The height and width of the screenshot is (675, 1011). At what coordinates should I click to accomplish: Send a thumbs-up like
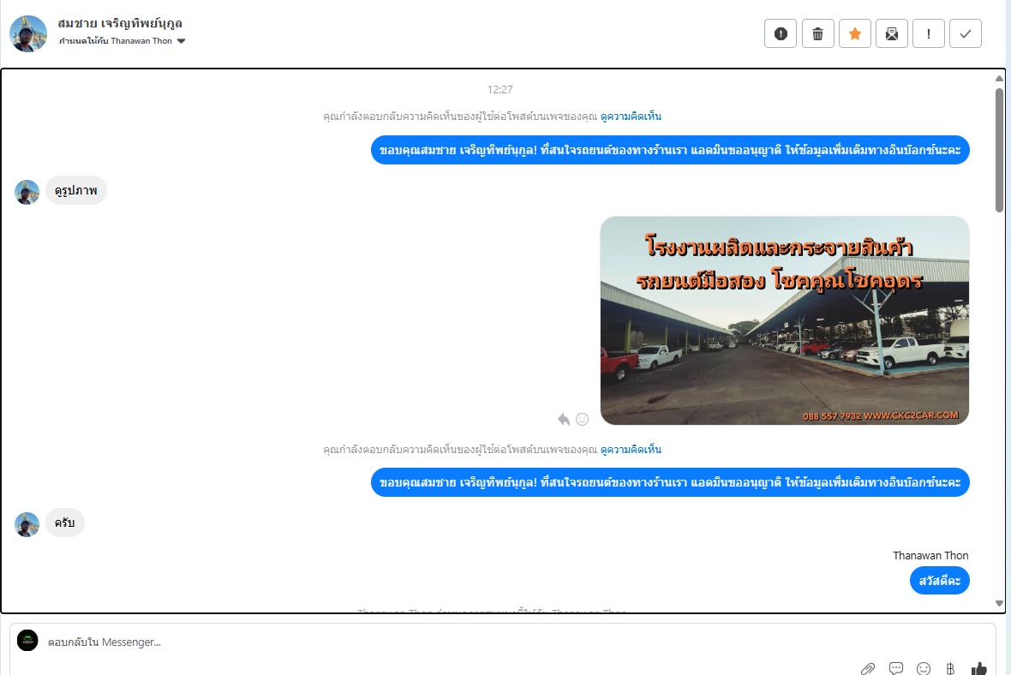(979, 668)
